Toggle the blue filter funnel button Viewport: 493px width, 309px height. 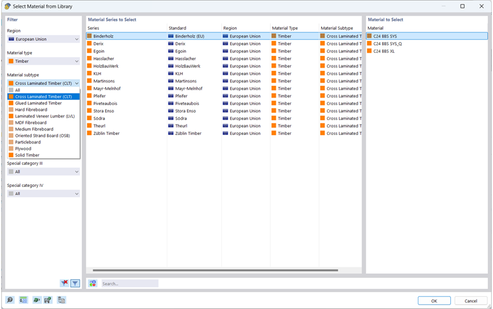click(x=75, y=283)
